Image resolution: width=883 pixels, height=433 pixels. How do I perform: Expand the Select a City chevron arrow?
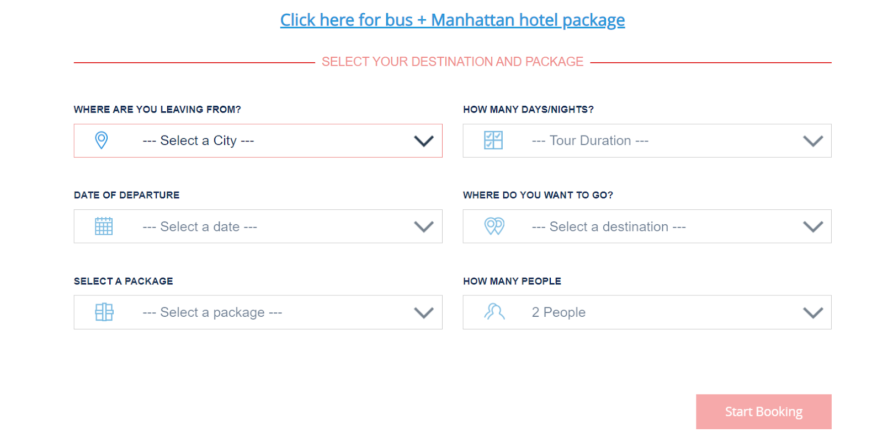tap(424, 141)
